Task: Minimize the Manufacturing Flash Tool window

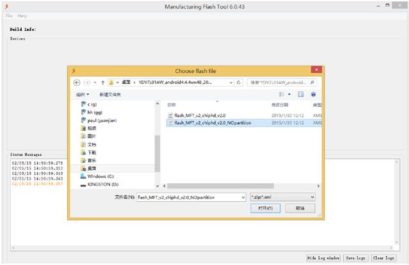Action: pyautogui.click(x=378, y=6)
